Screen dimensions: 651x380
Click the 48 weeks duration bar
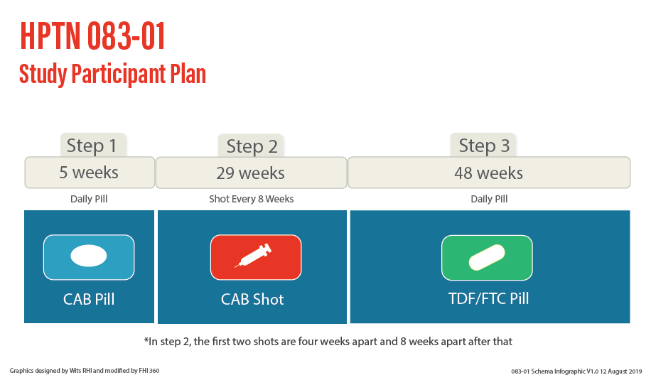tap(488, 173)
